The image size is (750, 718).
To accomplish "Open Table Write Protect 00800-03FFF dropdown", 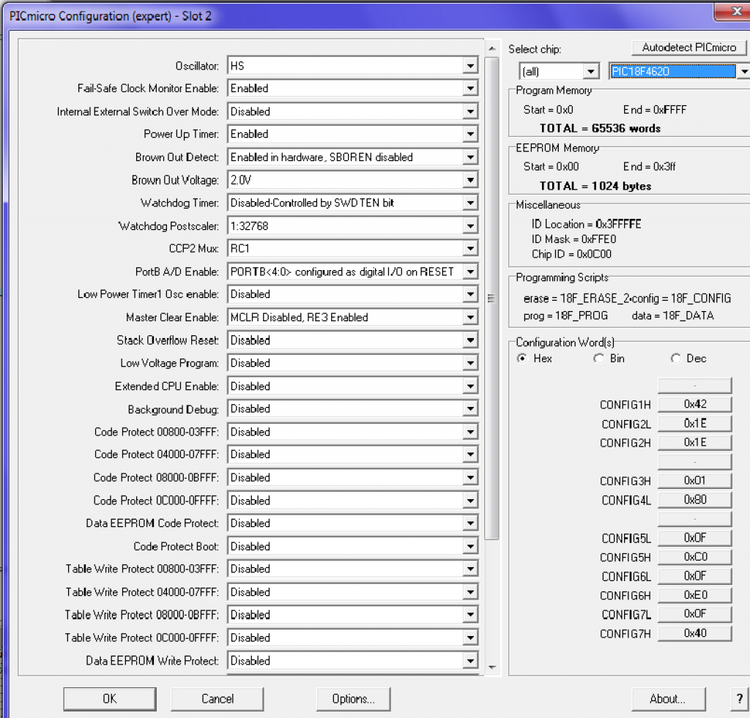I will tap(352, 569).
